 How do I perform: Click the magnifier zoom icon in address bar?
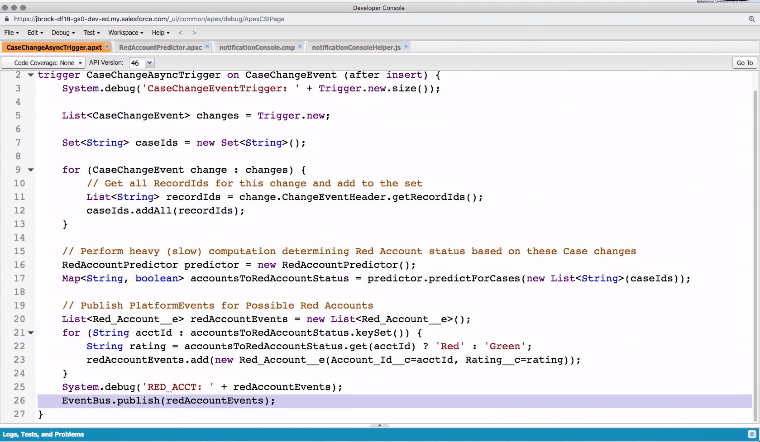click(751, 19)
